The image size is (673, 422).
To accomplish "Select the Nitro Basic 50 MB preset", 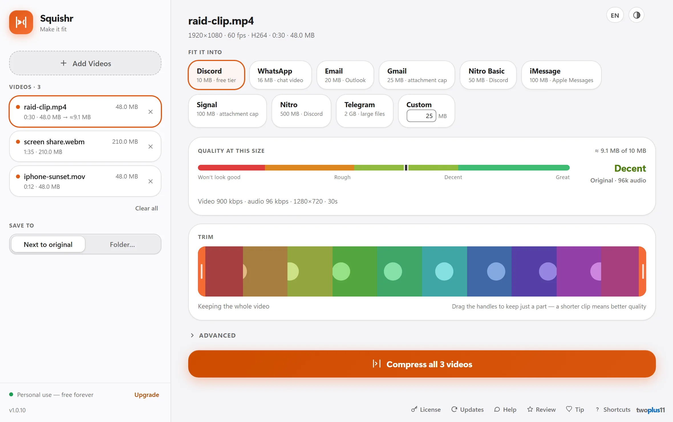I will tap(488, 75).
